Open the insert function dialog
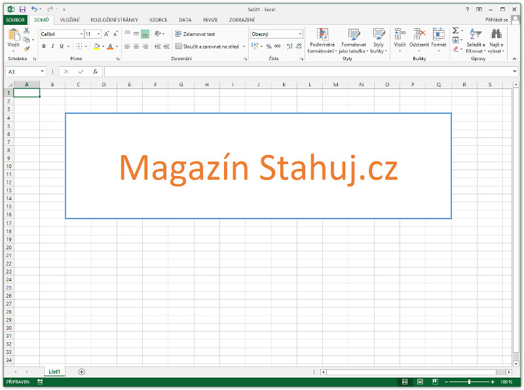Screen dimensions: 524x390 95,71
